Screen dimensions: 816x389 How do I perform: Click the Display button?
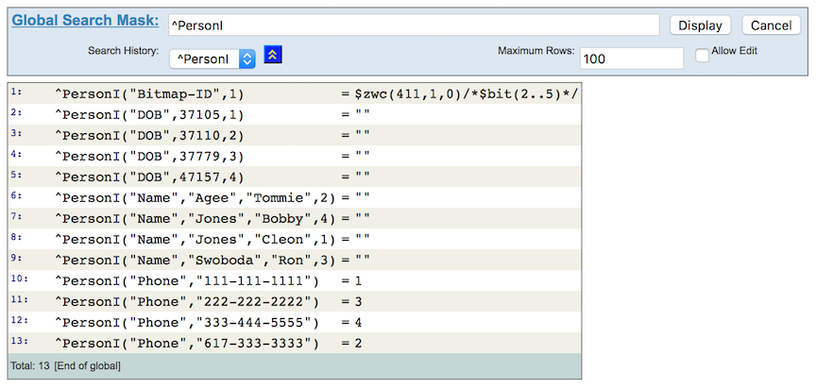tap(700, 25)
